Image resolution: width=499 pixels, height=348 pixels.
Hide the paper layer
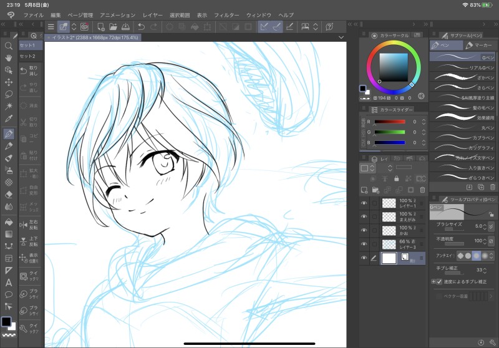pyautogui.click(x=364, y=258)
